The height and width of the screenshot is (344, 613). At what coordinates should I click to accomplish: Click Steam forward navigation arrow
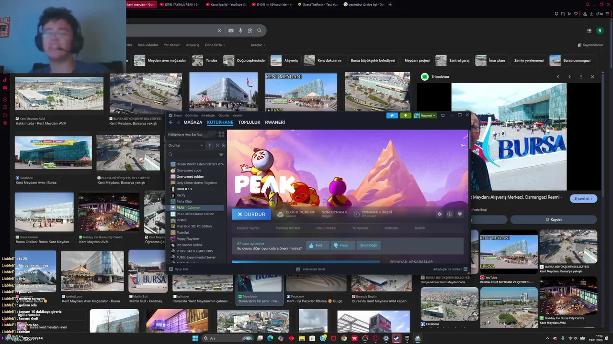point(178,122)
